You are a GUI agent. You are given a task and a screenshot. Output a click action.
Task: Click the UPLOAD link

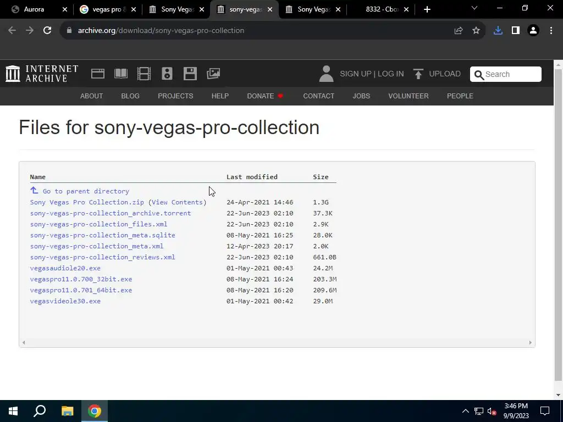(445, 74)
